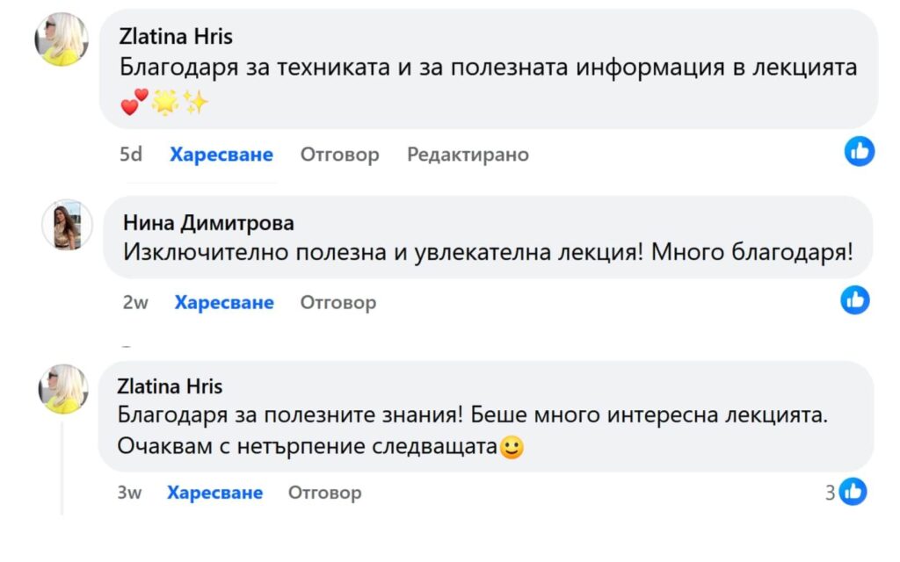This screenshot has height=562, width=900.
Task: Click the like reaction icon showing 3 reactions
Action: [853, 492]
